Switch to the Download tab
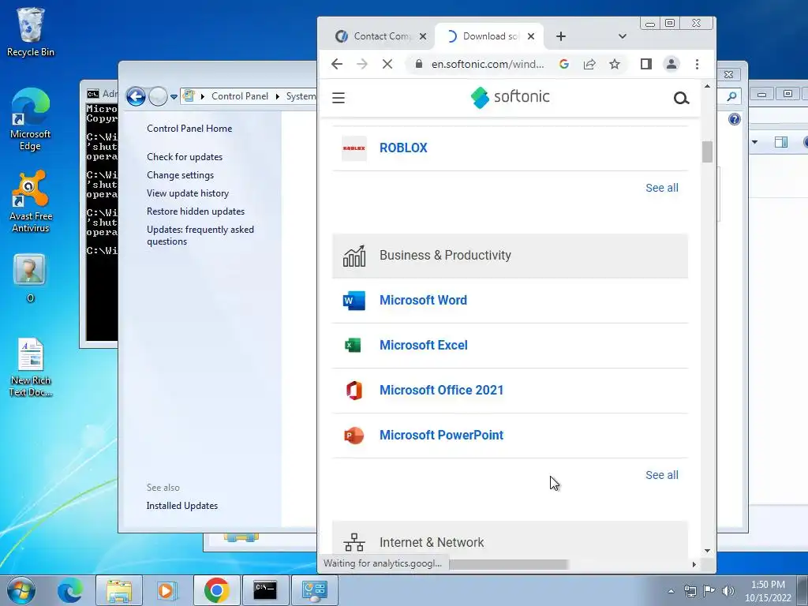 [x=489, y=36]
